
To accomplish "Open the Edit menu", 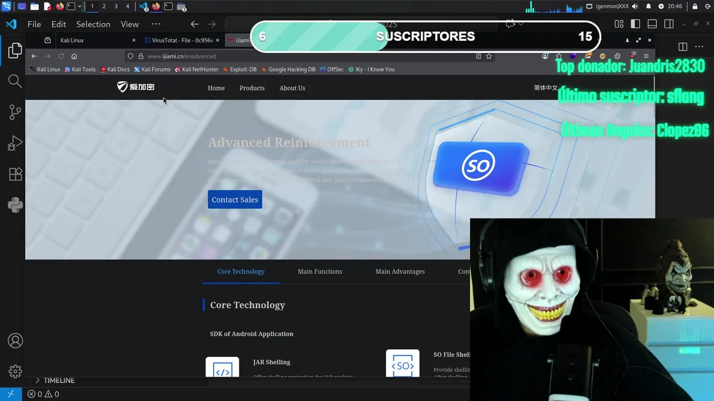I will (x=59, y=24).
